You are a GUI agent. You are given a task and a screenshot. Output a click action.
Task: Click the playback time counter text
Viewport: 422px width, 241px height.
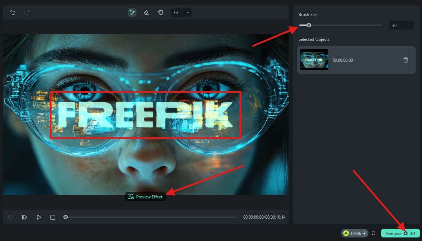click(264, 217)
